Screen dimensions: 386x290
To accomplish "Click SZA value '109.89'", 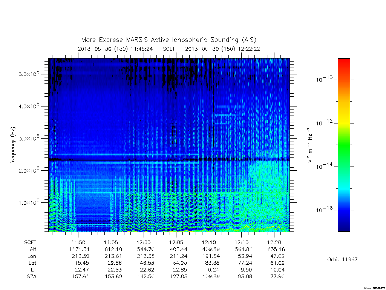I will (x=211, y=276).
